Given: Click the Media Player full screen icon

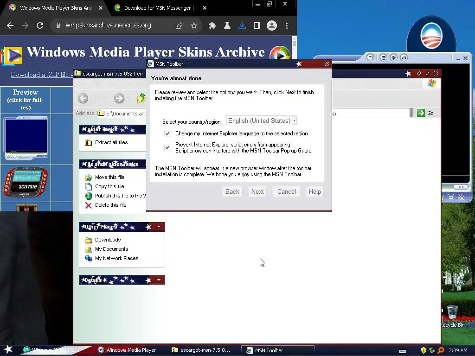Looking at the screenshot, I should click(x=451, y=197).
